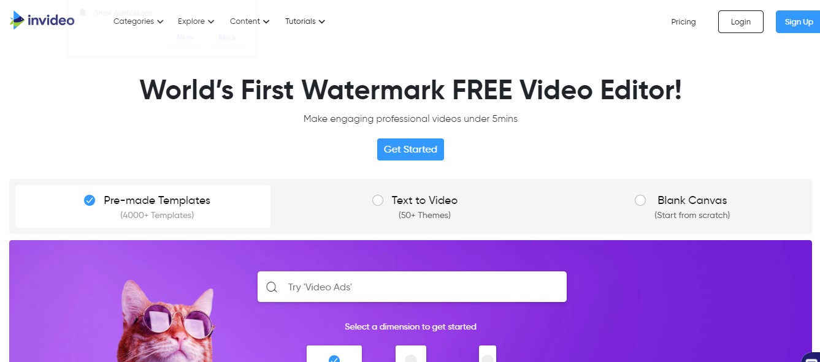The width and height of the screenshot is (820, 362).
Task: Select the vertical dimension card
Action: [488, 354]
